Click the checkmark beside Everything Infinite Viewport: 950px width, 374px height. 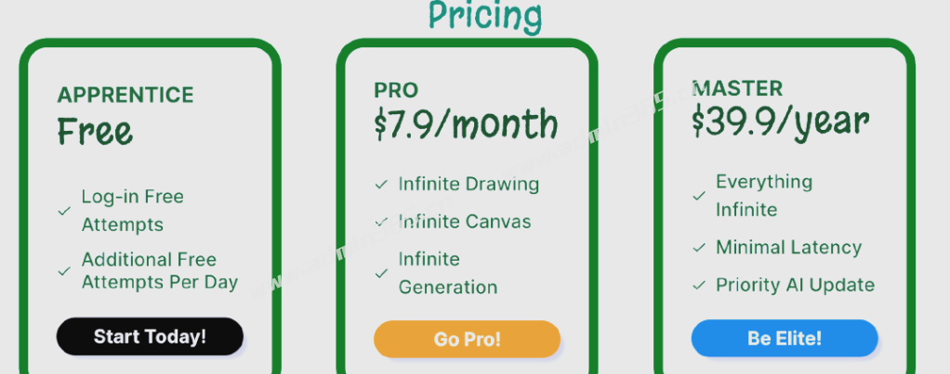coord(699,196)
